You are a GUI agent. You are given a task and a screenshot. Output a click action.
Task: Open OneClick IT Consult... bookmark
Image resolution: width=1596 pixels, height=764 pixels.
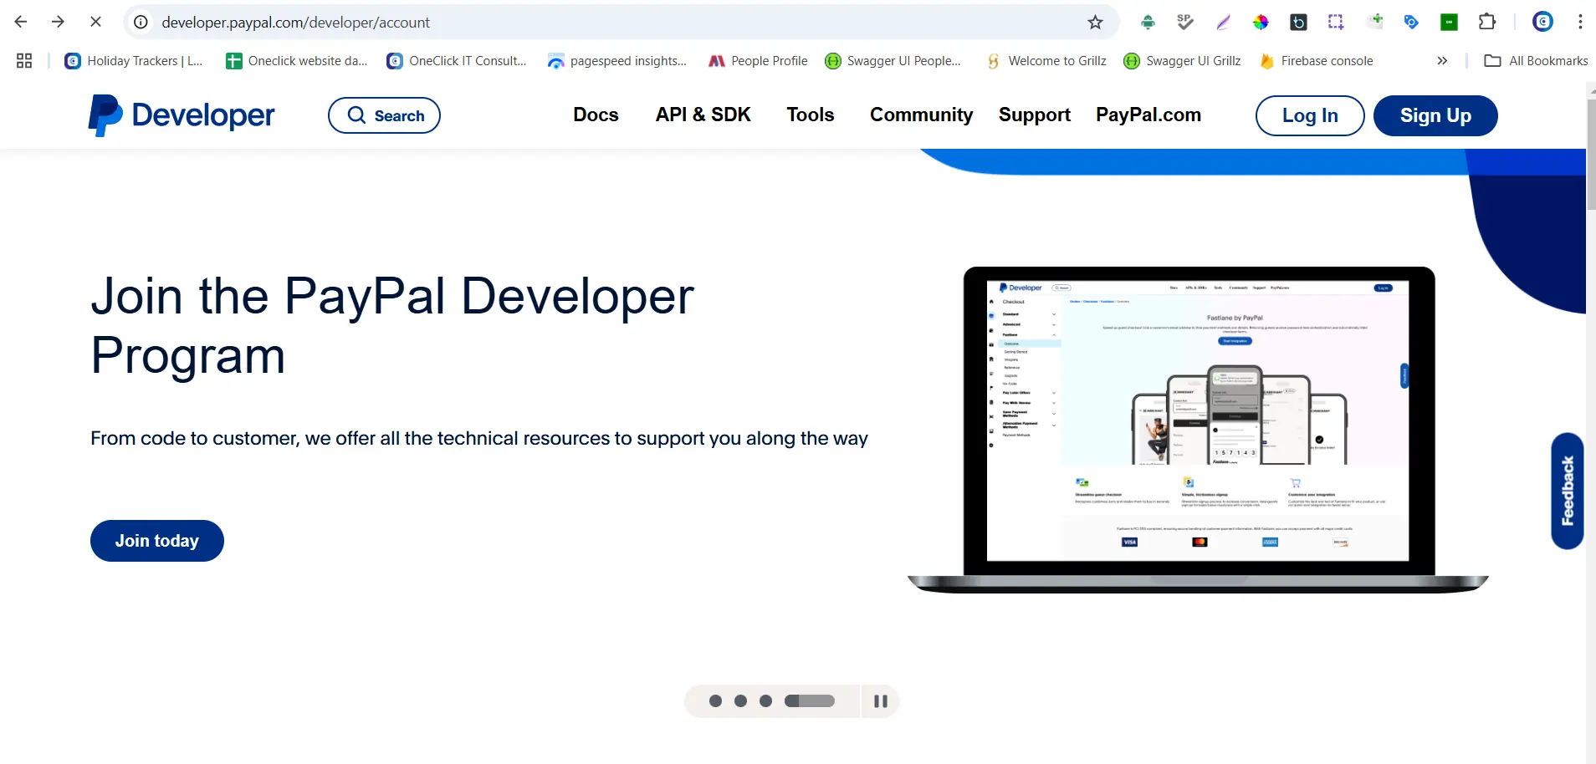click(457, 61)
